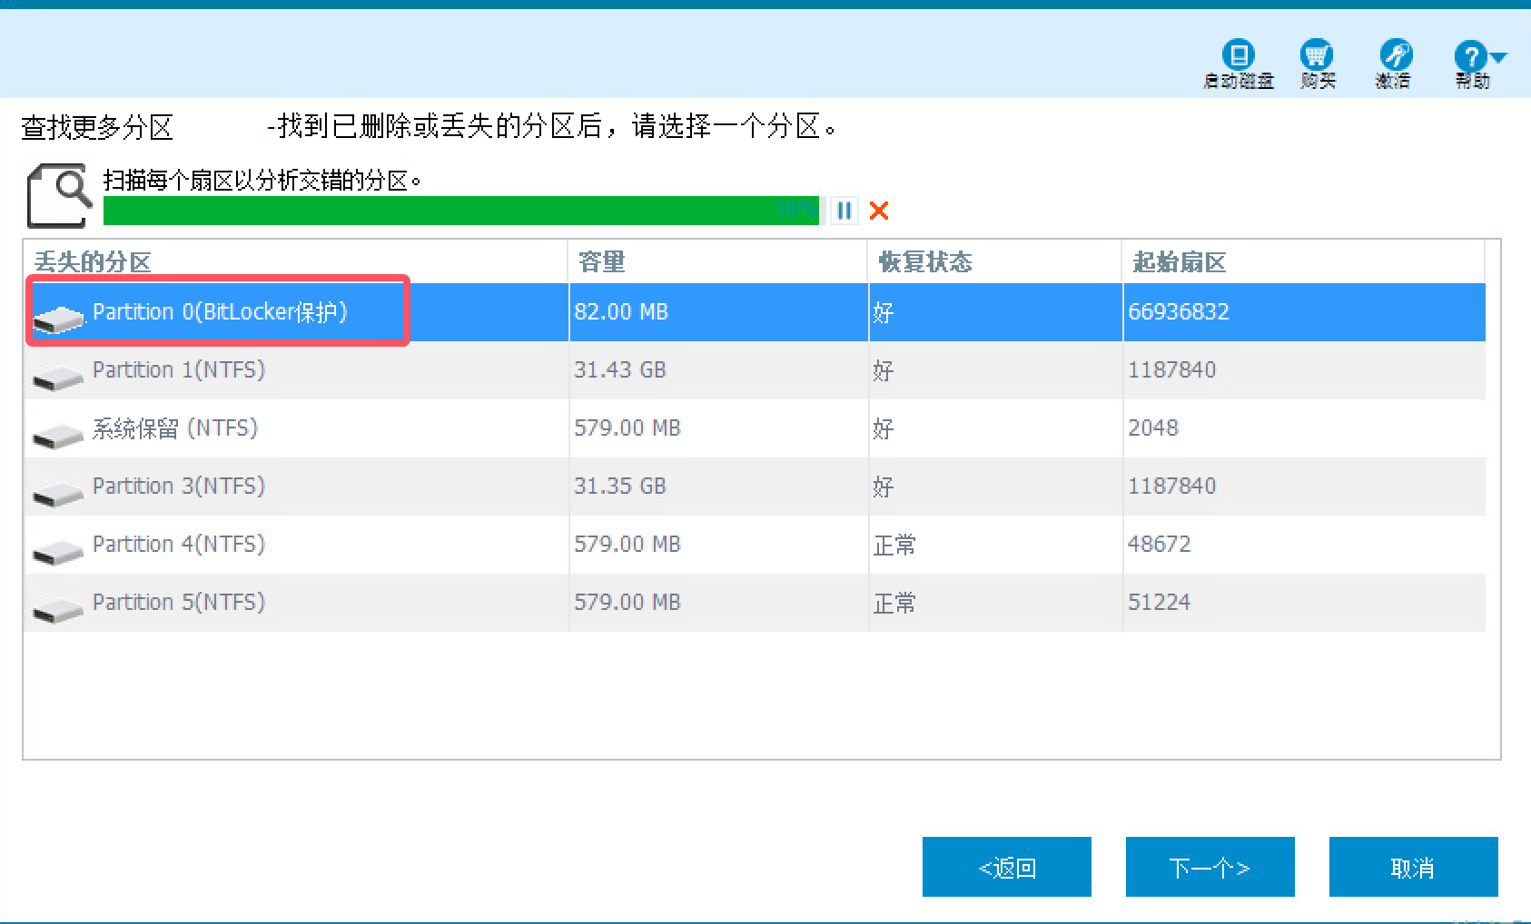Select Partition 1(NTFS) 31.43 GB row
1531x924 pixels.
[x=179, y=370]
